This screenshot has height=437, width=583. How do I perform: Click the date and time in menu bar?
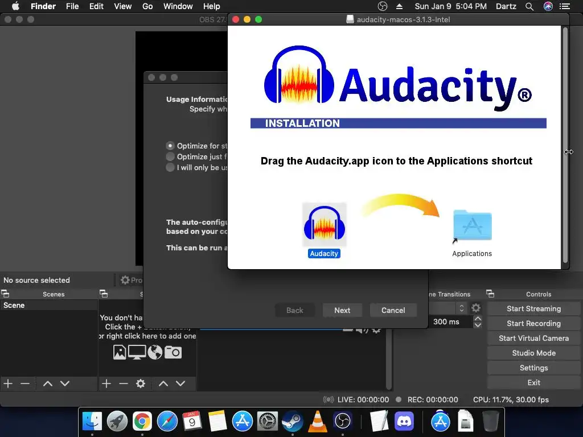click(x=450, y=6)
